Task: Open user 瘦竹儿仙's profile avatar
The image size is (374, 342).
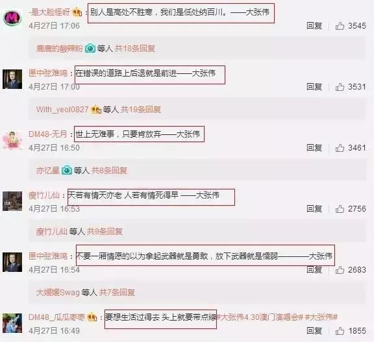Action: tap(12, 201)
